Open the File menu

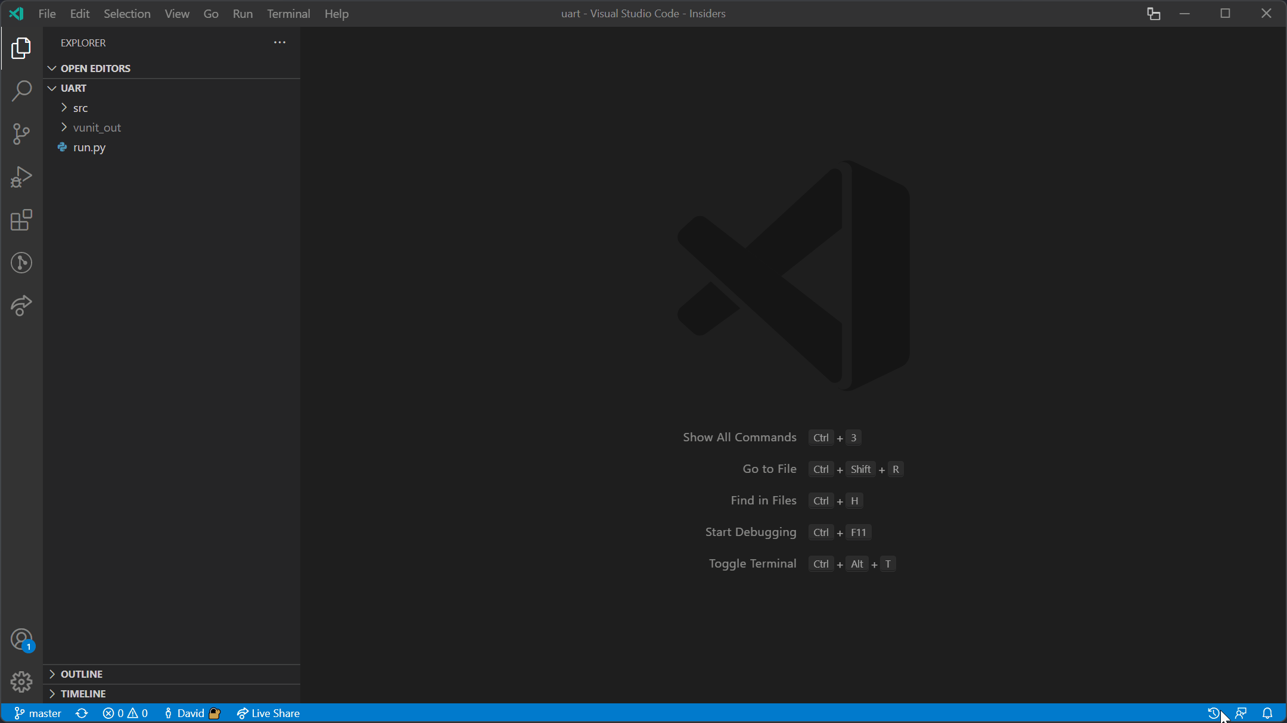[x=47, y=14]
